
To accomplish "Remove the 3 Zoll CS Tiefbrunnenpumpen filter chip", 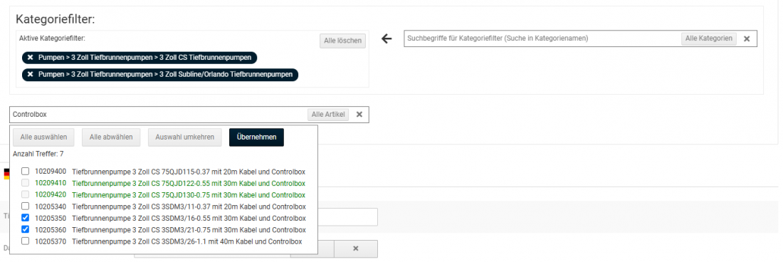I will pos(30,58).
